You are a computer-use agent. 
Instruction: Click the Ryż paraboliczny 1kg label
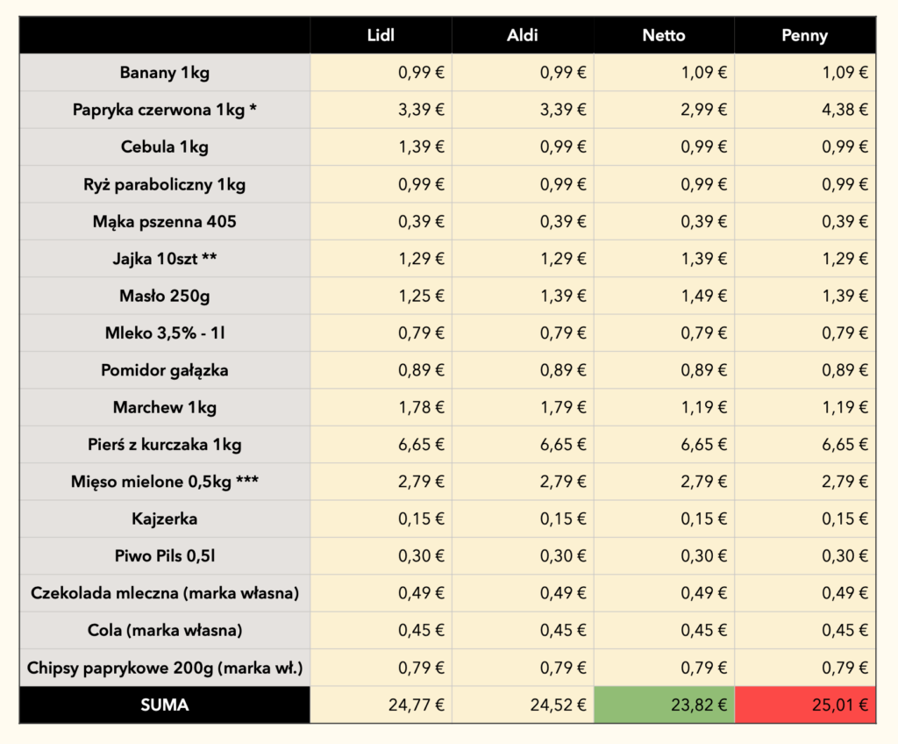[165, 184]
